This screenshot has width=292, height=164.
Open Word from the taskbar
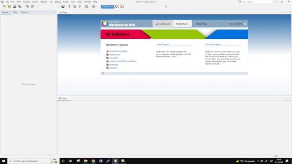tap(100, 161)
